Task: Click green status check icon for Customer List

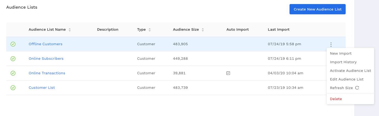Action: pos(13,88)
